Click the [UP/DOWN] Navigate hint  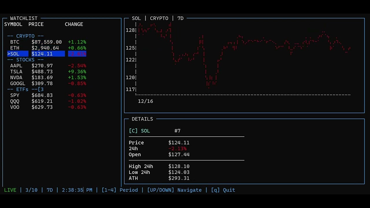(x=174, y=190)
